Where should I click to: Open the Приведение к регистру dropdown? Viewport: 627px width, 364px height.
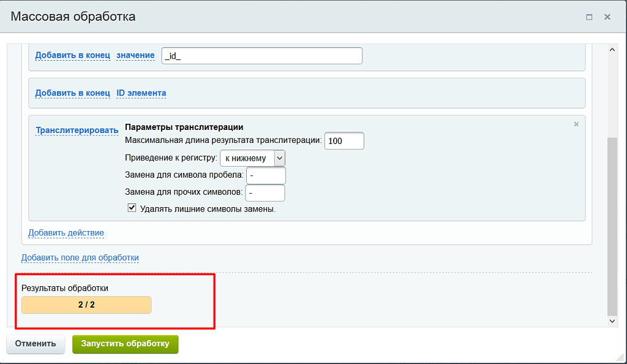click(279, 158)
